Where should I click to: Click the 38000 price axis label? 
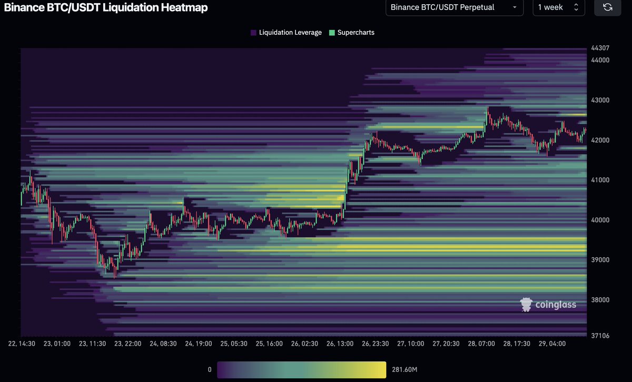[x=600, y=300]
